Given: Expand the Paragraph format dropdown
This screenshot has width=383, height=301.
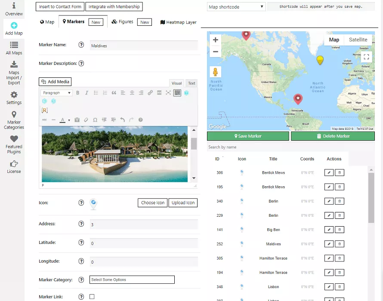Looking at the screenshot, I should 56,93.
